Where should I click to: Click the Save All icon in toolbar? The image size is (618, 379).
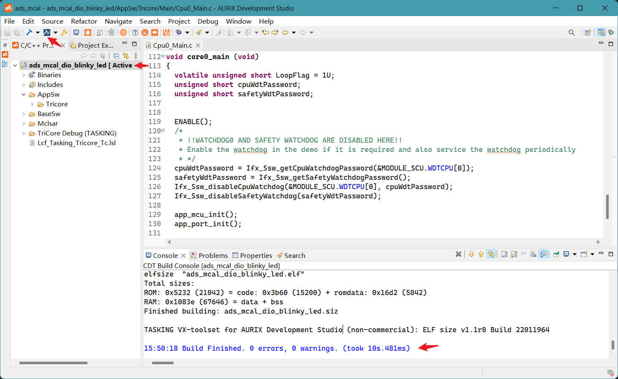(17, 32)
